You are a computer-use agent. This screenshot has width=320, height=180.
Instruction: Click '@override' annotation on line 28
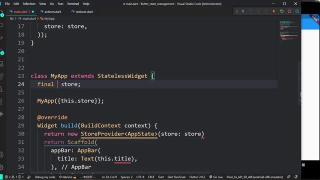[52, 117]
